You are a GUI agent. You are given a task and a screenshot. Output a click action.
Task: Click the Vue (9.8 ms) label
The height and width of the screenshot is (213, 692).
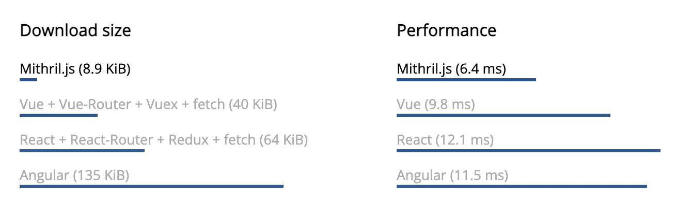(435, 104)
